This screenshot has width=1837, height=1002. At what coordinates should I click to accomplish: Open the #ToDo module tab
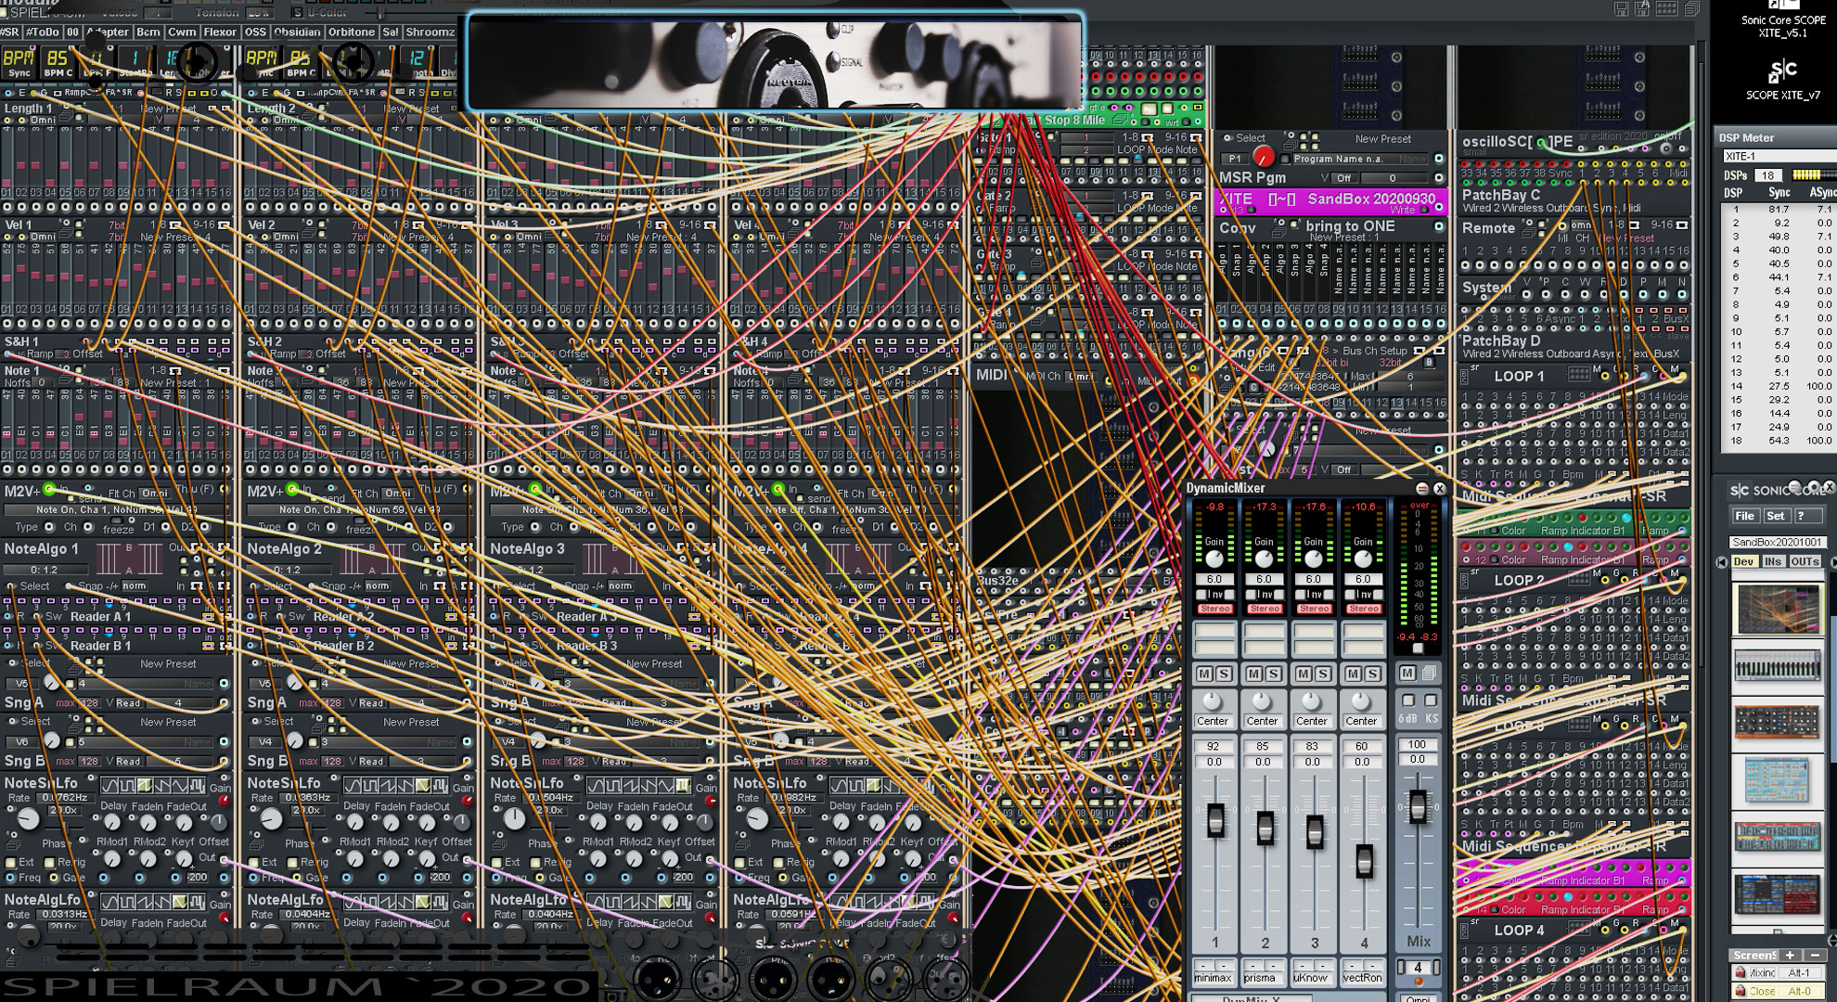coord(42,32)
